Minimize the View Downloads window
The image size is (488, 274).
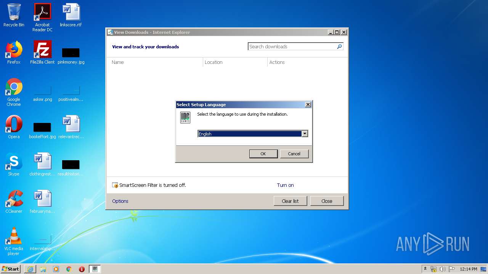(331, 32)
